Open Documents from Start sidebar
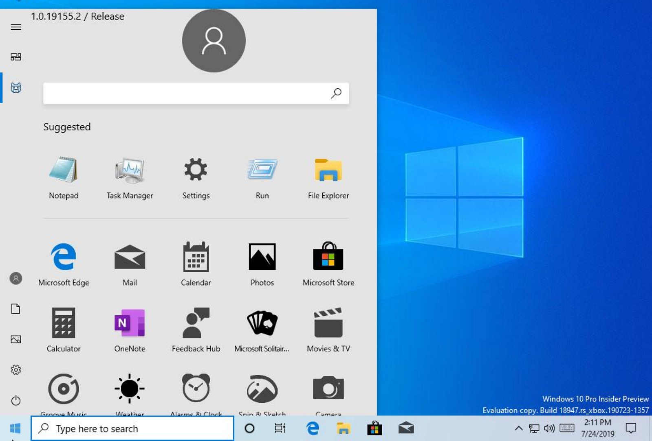This screenshot has height=441, width=652. tap(16, 309)
